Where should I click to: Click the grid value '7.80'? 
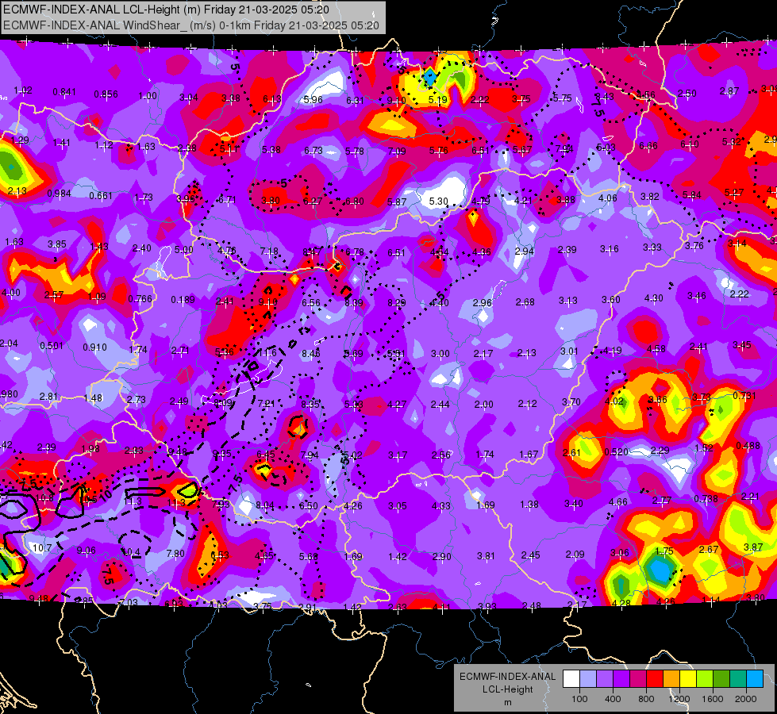tap(175, 554)
